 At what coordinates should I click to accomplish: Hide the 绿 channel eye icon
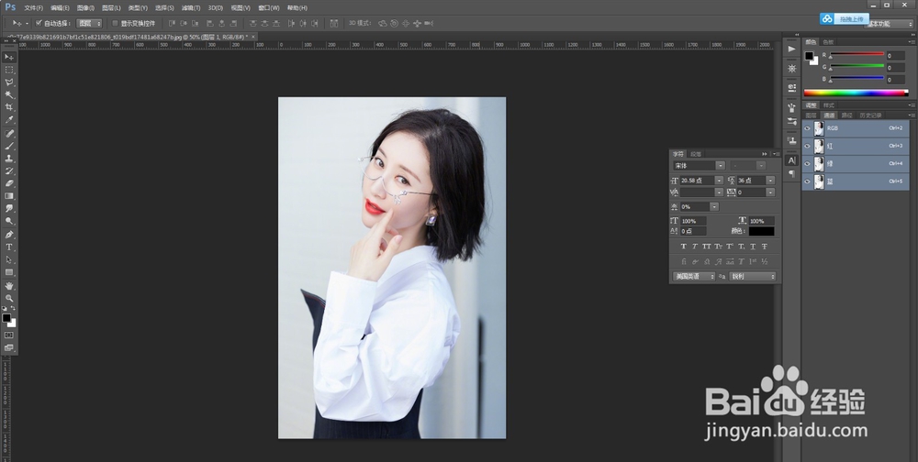pos(807,164)
